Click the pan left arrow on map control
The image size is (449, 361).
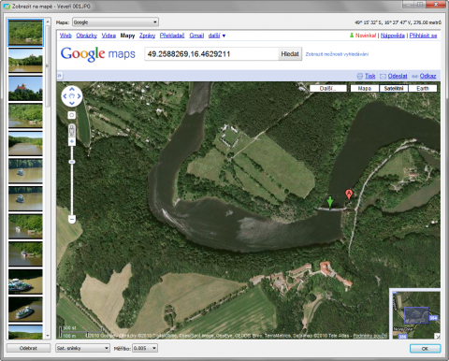[65, 96]
